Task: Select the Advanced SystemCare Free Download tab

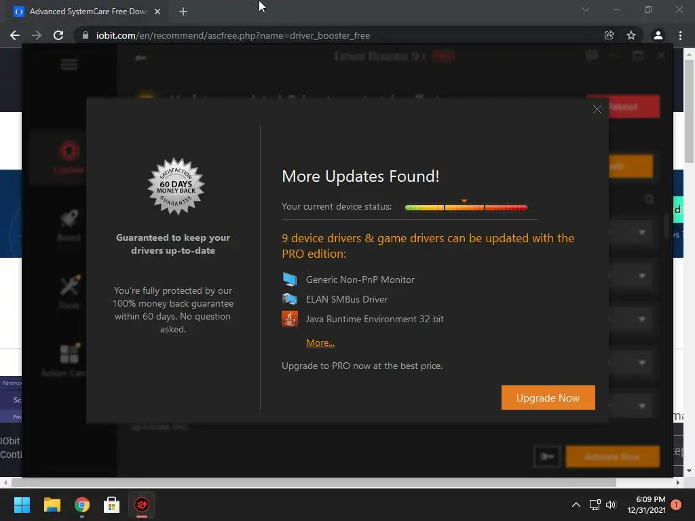Action: click(x=87, y=12)
